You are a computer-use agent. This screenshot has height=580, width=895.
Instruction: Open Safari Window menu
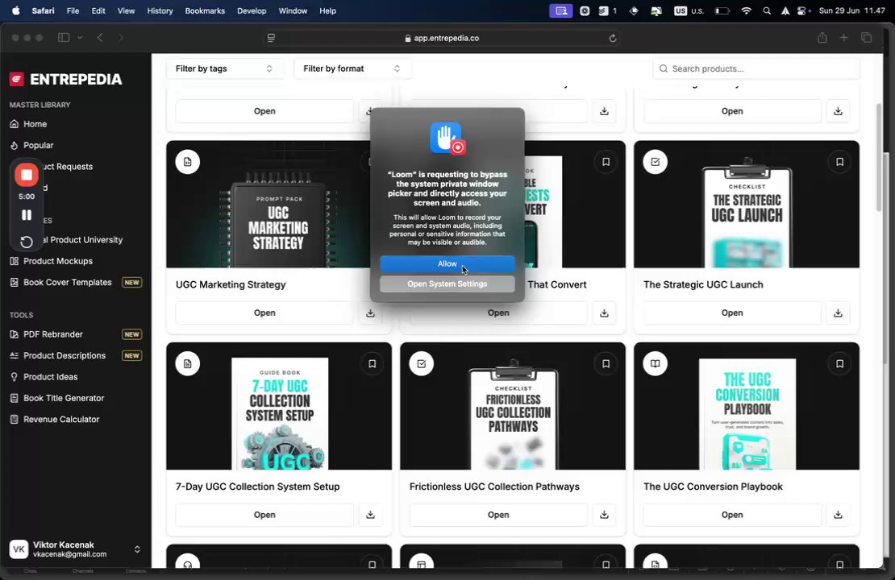[x=293, y=10]
